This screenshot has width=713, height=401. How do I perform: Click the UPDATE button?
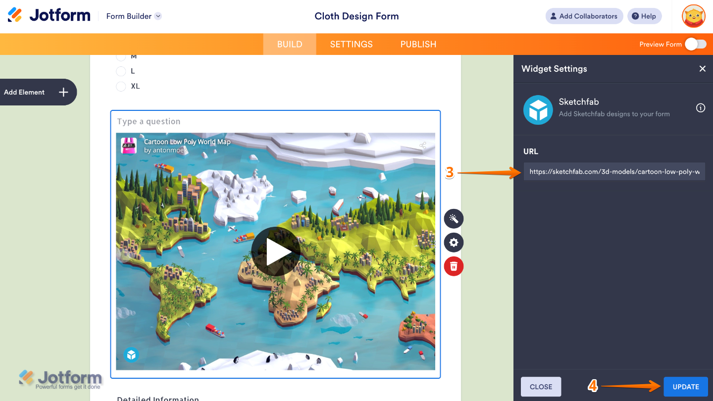(686, 387)
